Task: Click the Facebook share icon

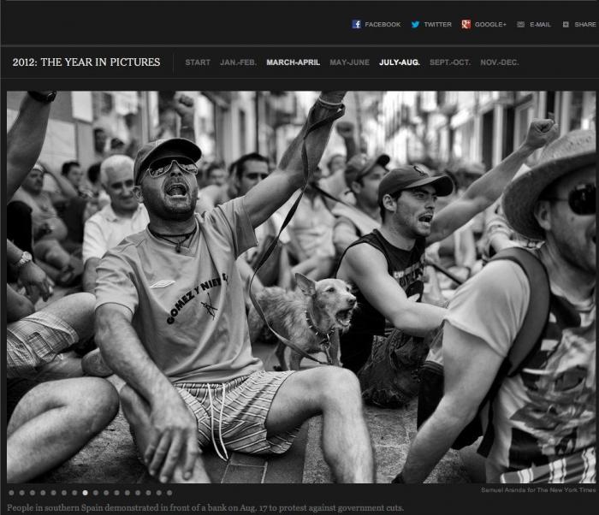Action: point(357,25)
